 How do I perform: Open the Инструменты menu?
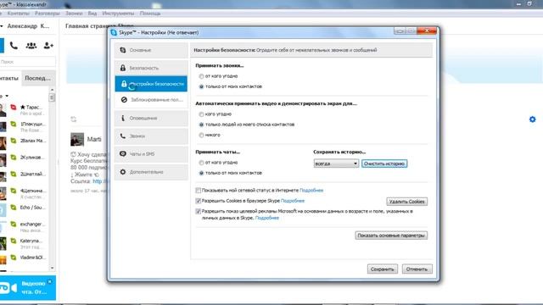(118, 14)
